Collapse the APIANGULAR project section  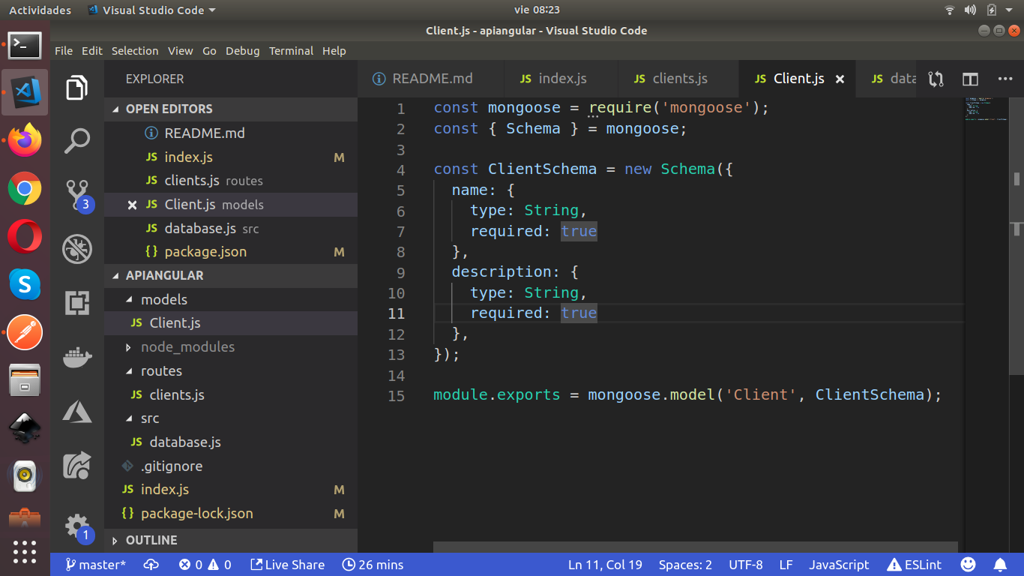(x=231, y=275)
